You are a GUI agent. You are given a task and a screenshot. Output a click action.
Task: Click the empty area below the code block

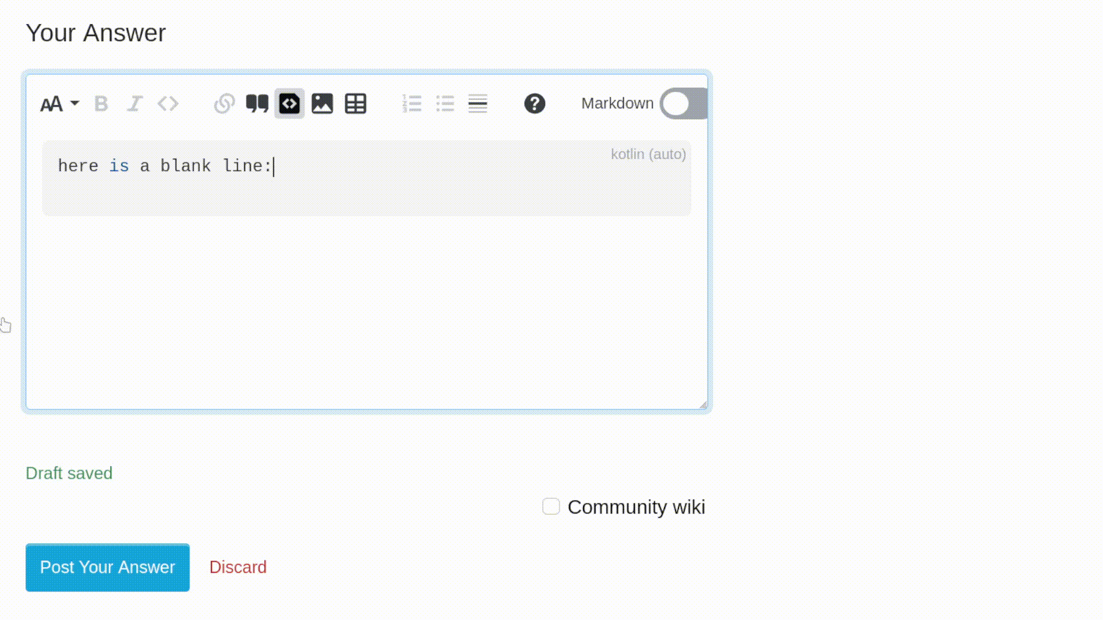coord(367,310)
